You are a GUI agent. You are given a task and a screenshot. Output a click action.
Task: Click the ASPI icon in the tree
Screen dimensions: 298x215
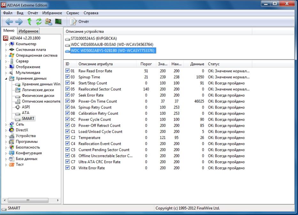pos(18,107)
